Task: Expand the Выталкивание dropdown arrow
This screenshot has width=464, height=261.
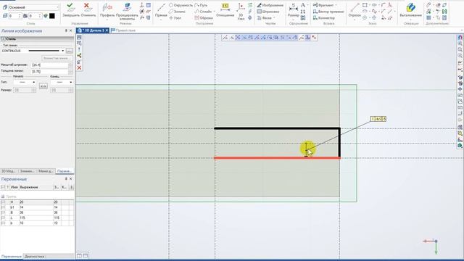Action: 411,20
